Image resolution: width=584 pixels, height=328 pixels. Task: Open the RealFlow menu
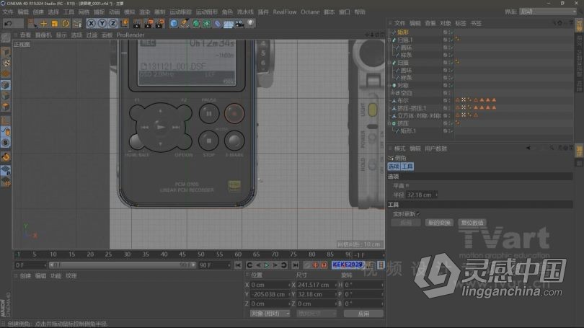(x=285, y=12)
